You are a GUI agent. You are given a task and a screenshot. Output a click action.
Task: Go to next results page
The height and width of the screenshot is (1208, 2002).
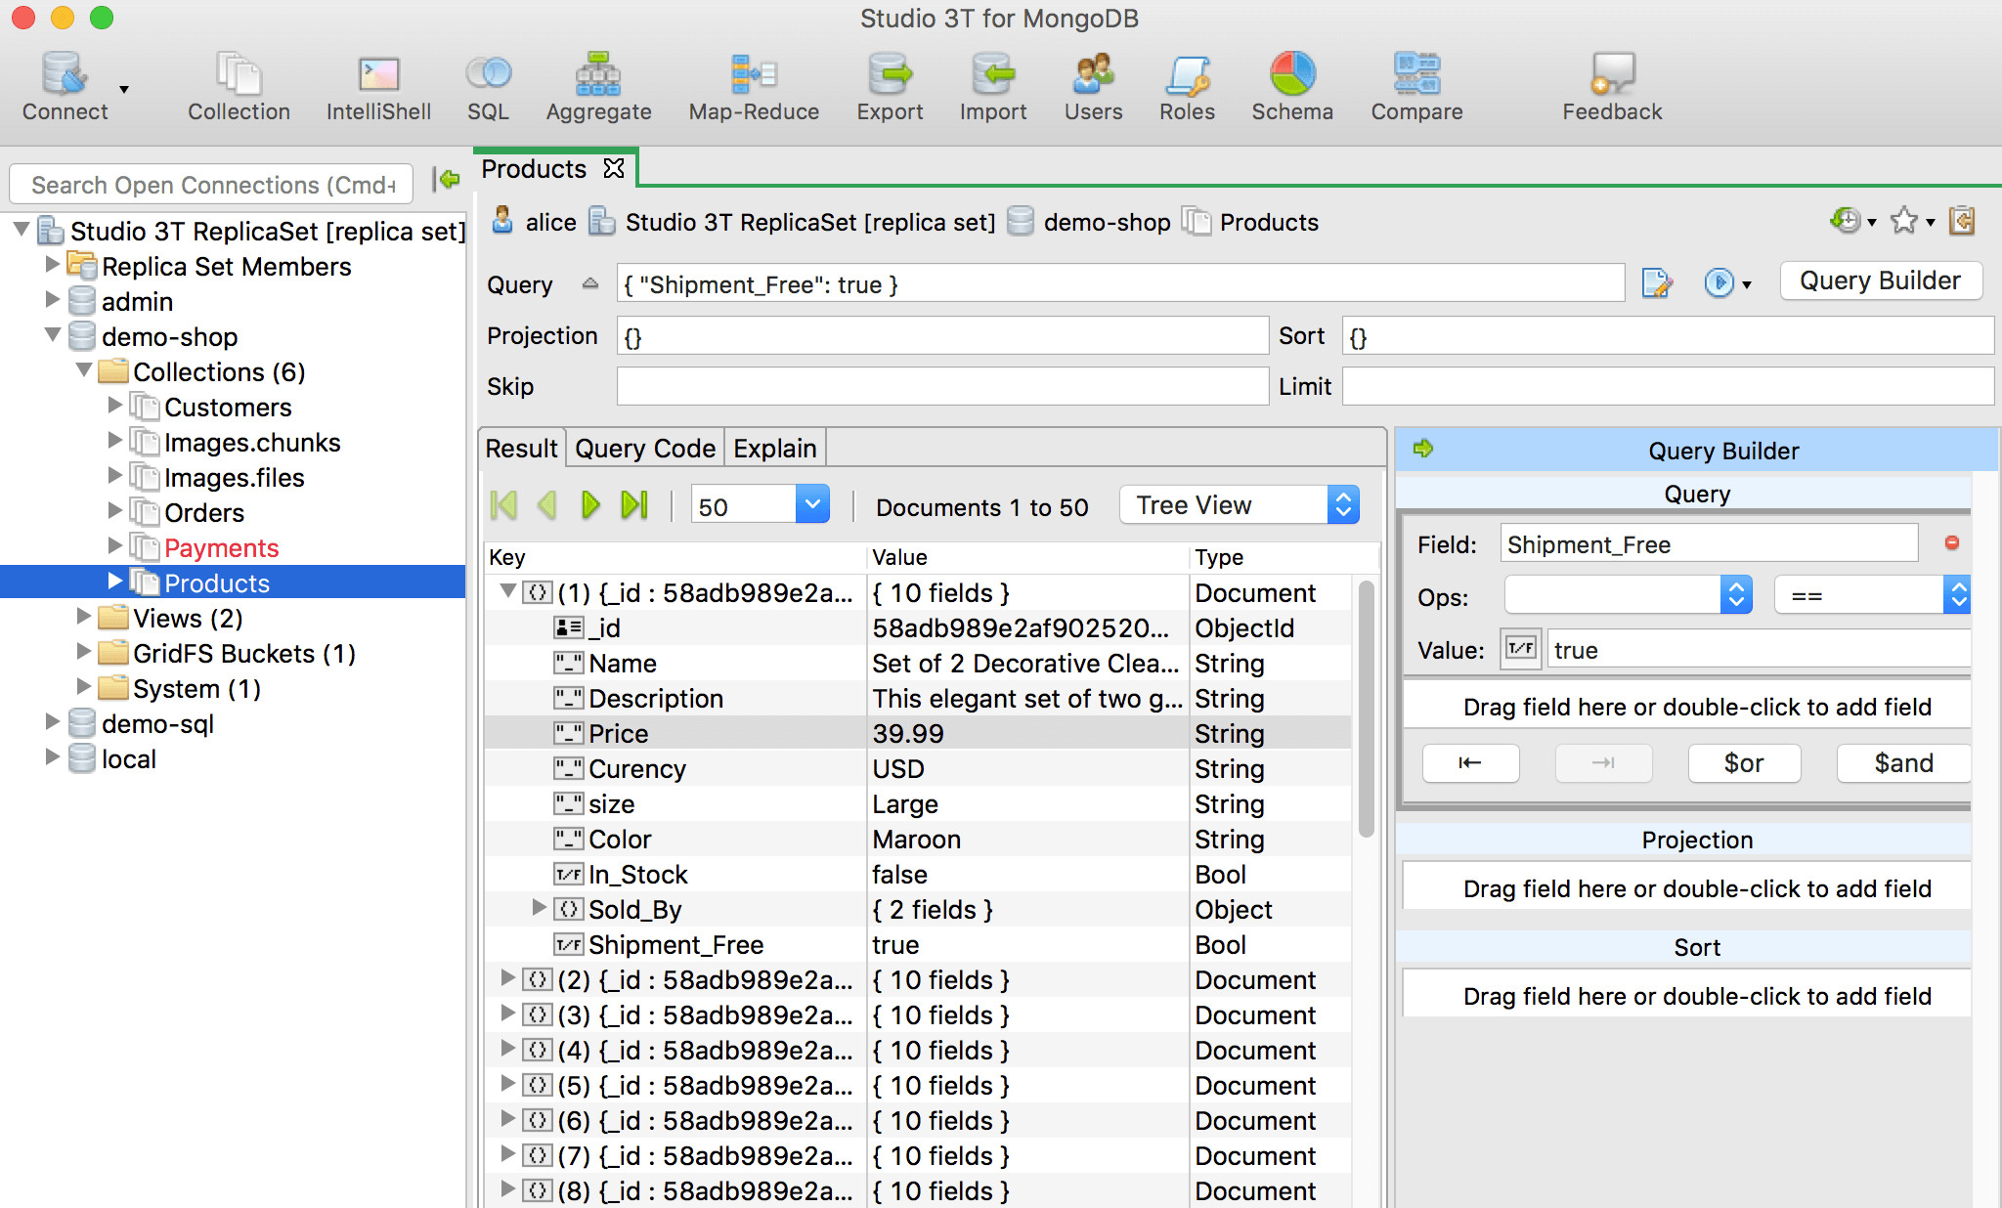[590, 505]
